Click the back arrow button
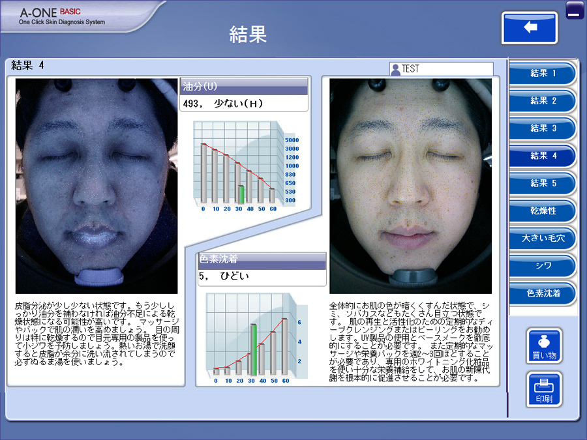 click(529, 28)
